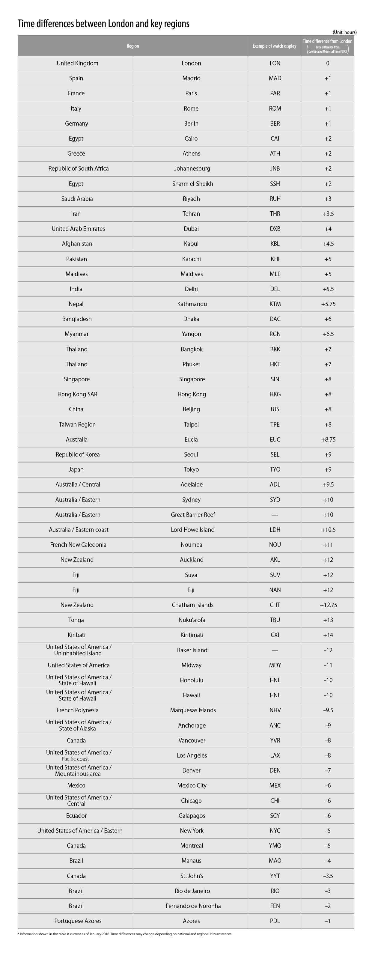Select the Hong Kong SAR region cell
Viewport: 372px width, 956px height.
pos(77,394)
